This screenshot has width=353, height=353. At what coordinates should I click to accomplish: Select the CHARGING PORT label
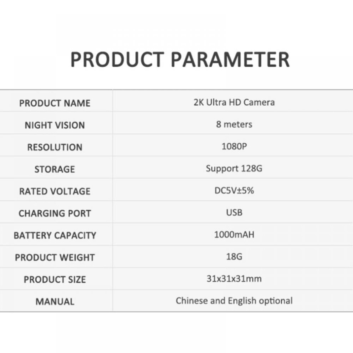[x=55, y=214]
